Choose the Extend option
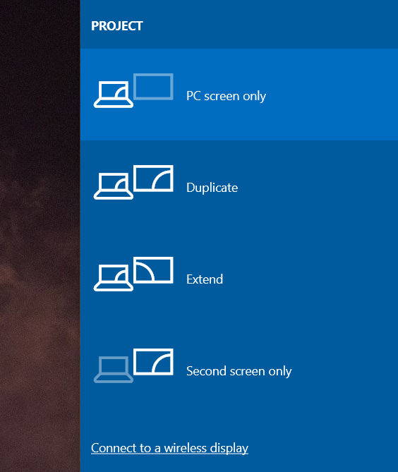This screenshot has height=472, width=398. pos(239,278)
